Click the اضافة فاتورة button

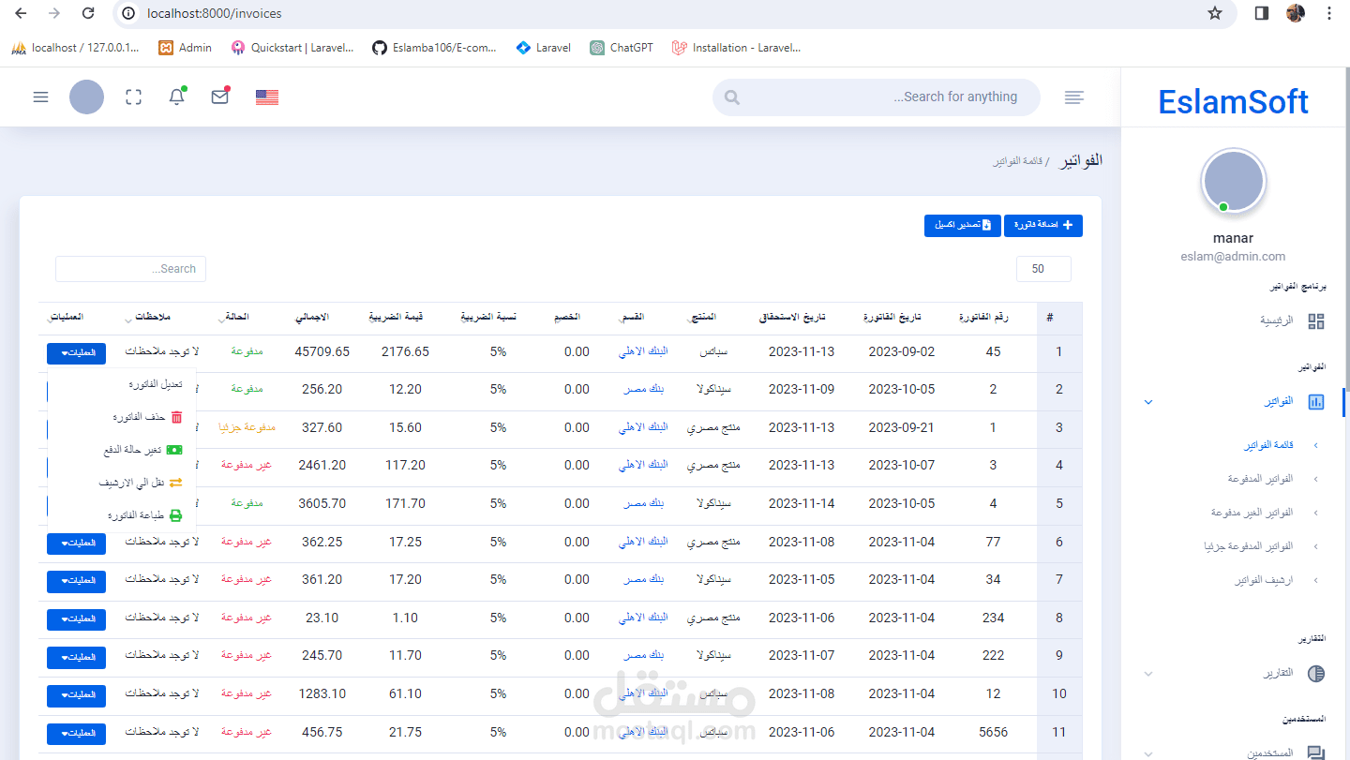click(x=1043, y=225)
